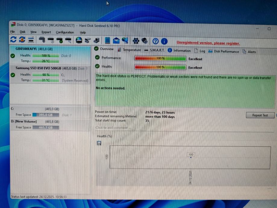
Task: Click the green disk status message panel
Action: [185, 90]
